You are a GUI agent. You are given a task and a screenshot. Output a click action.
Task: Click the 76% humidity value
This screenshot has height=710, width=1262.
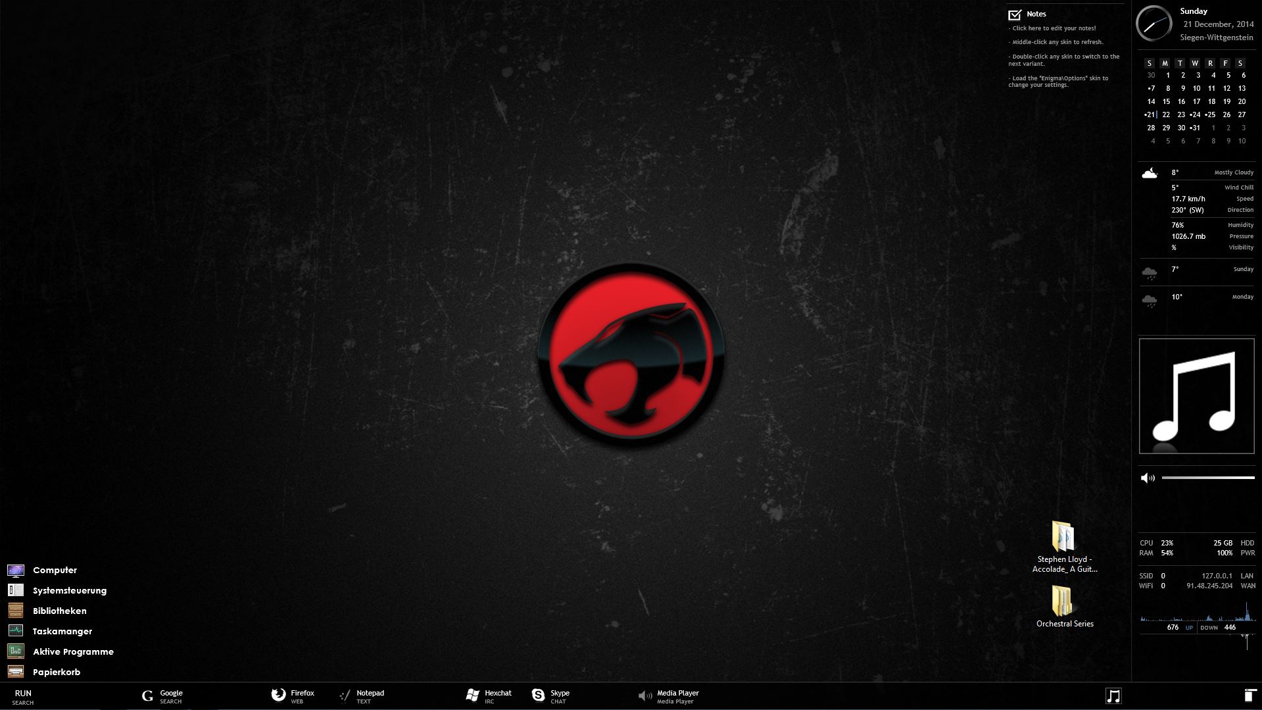coord(1177,225)
